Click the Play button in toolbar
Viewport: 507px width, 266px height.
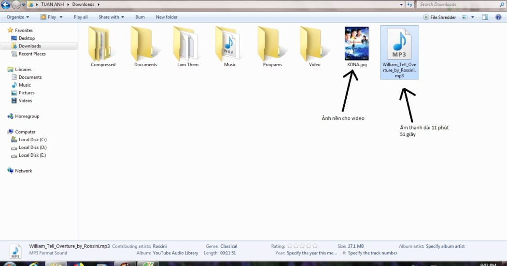(48, 17)
